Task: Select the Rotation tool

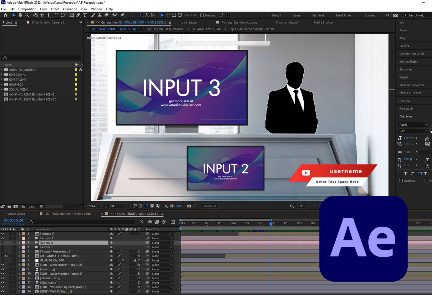Action: [57, 15]
